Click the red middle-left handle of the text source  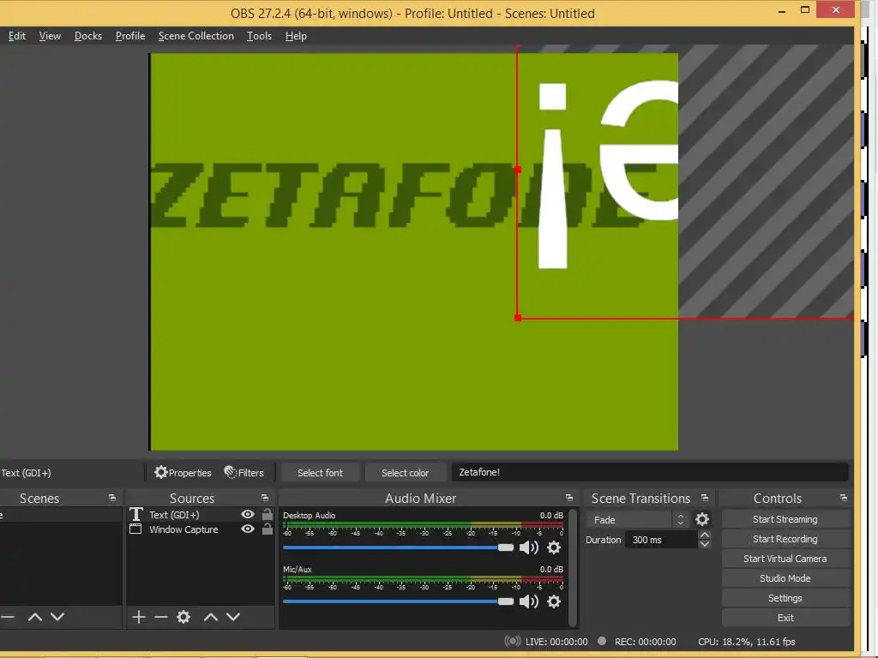[x=517, y=170]
